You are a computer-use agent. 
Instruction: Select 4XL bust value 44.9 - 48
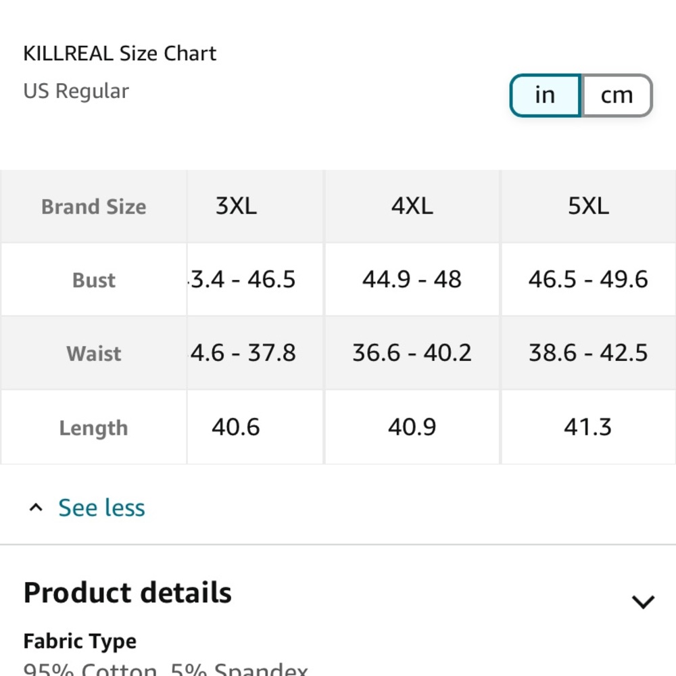(x=412, y=279)
